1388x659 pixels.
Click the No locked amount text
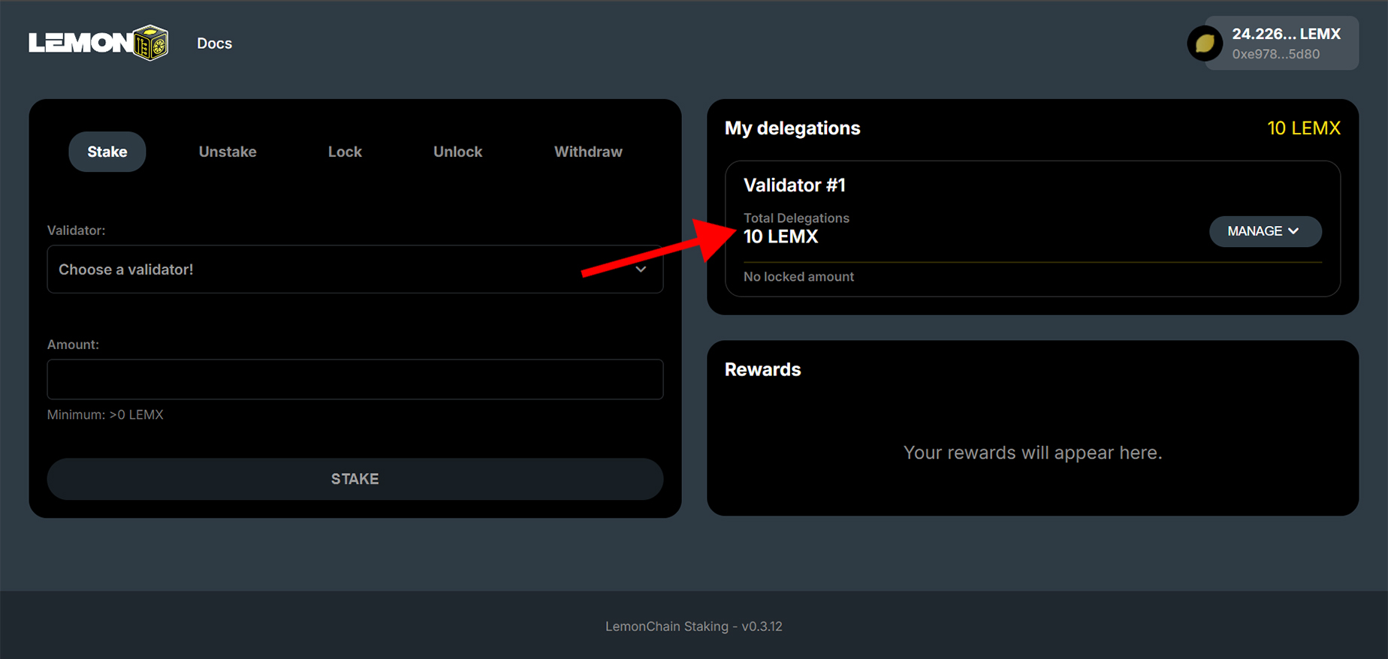point(798,277)
